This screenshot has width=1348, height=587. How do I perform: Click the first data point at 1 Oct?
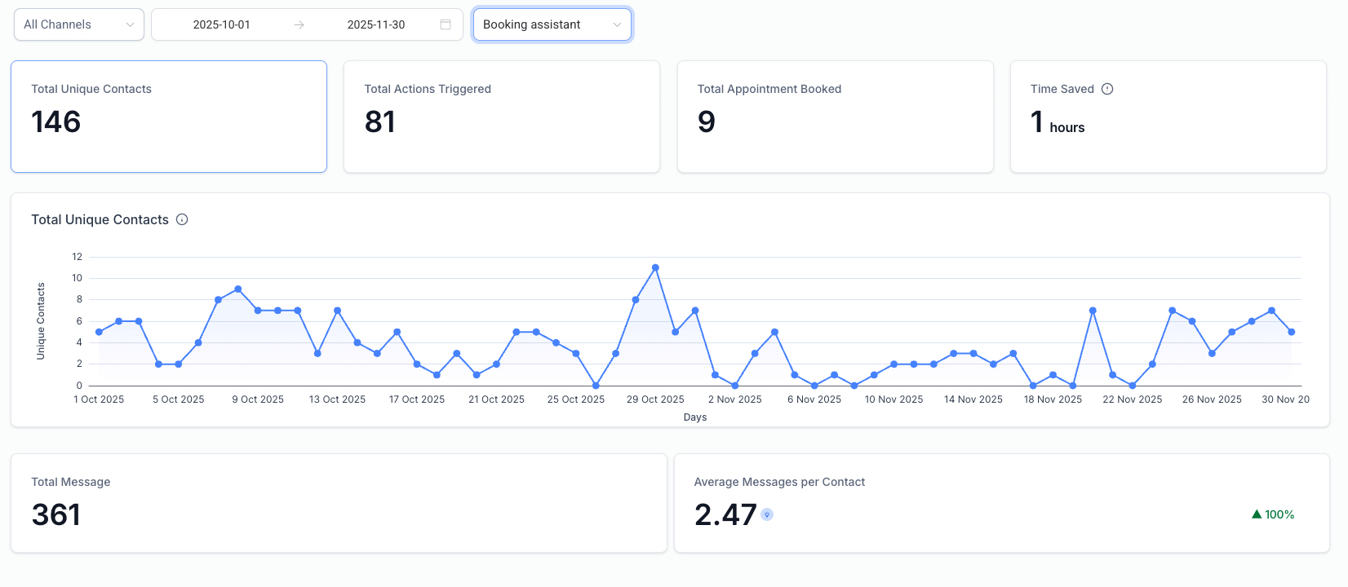point(99,332)
